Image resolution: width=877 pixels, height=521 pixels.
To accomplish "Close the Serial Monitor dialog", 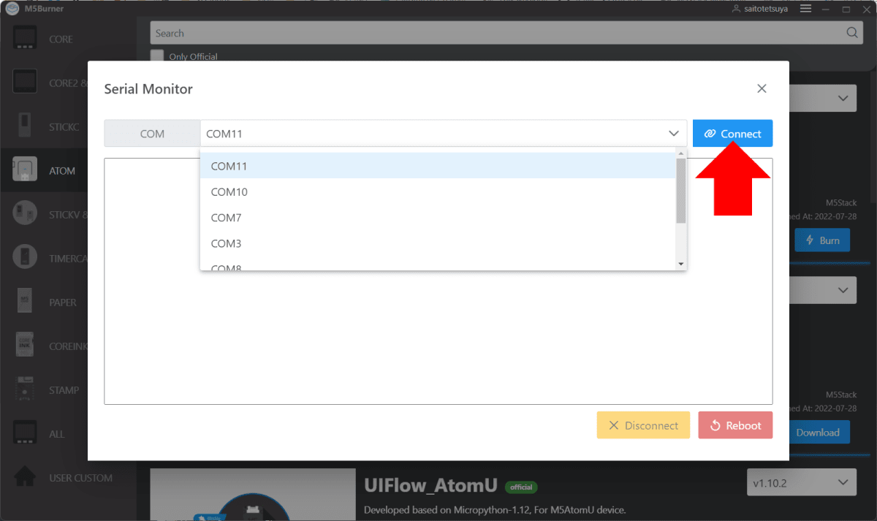I will [x=762, y=88].
